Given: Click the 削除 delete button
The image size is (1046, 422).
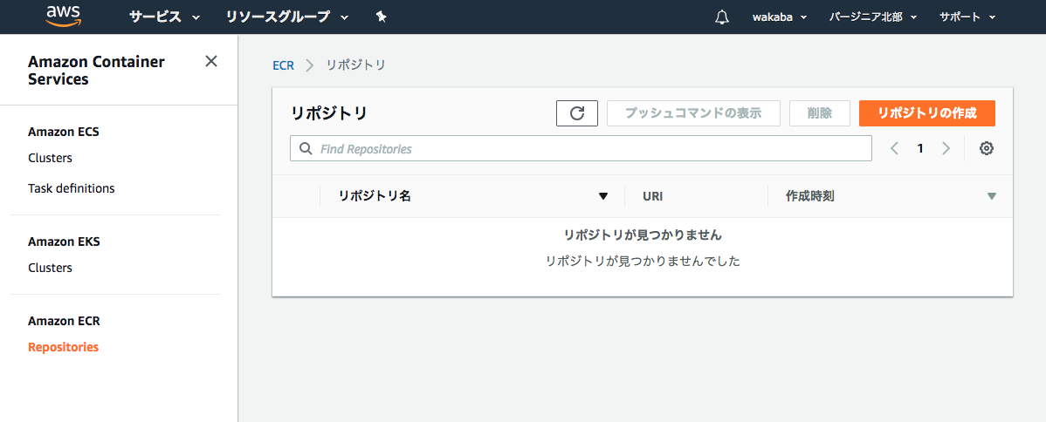Looking at the screenshot, I should click(819, 113).
